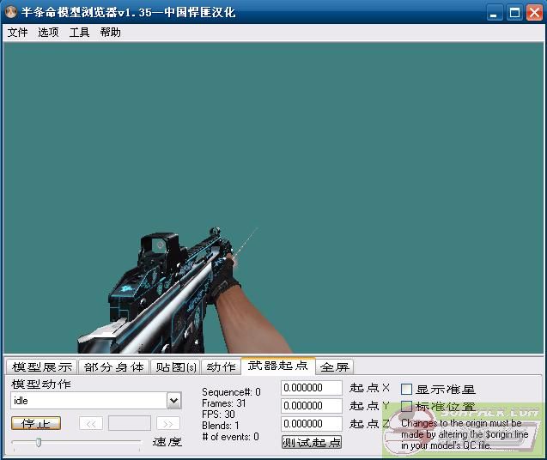Switch to the 模型展示 tab
This screenshot has width=547, height=460.
42,367
